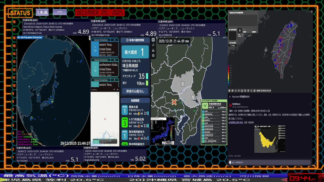Viewport: 324px width, 182px height.
Task: Click the depth 90km value
Action: click(140, 83)
